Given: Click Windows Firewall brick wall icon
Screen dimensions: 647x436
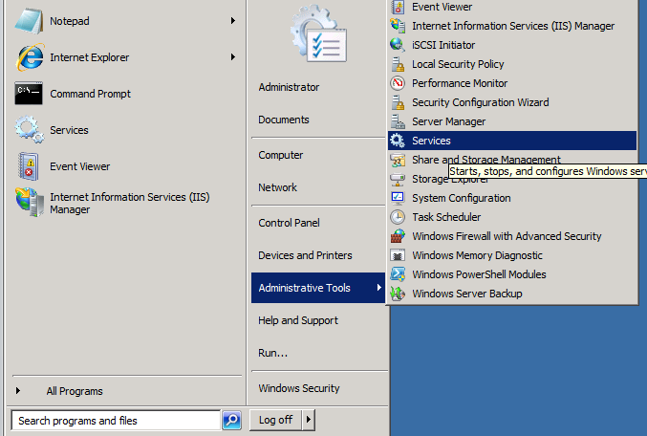Looking at the screenshot, I should click(x=398, y=236).
